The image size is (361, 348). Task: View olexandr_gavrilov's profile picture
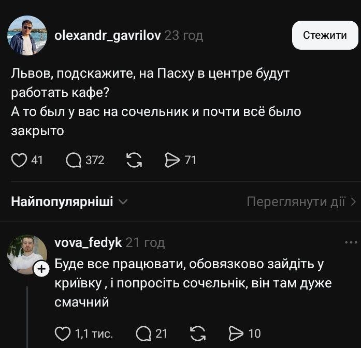click(27, 35)
